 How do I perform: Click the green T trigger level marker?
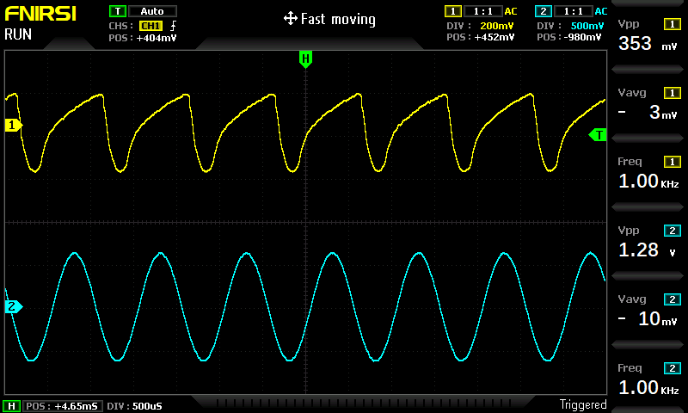(x=598, y=135)
